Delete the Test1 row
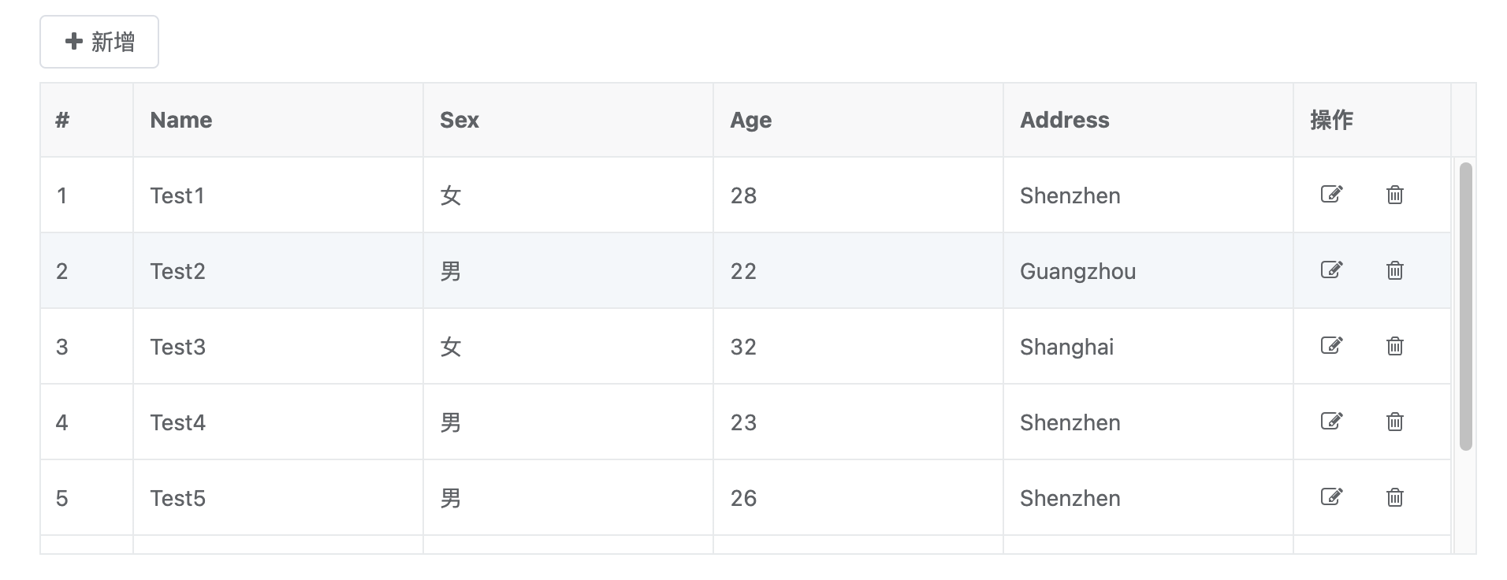 tap(1394, 195)
